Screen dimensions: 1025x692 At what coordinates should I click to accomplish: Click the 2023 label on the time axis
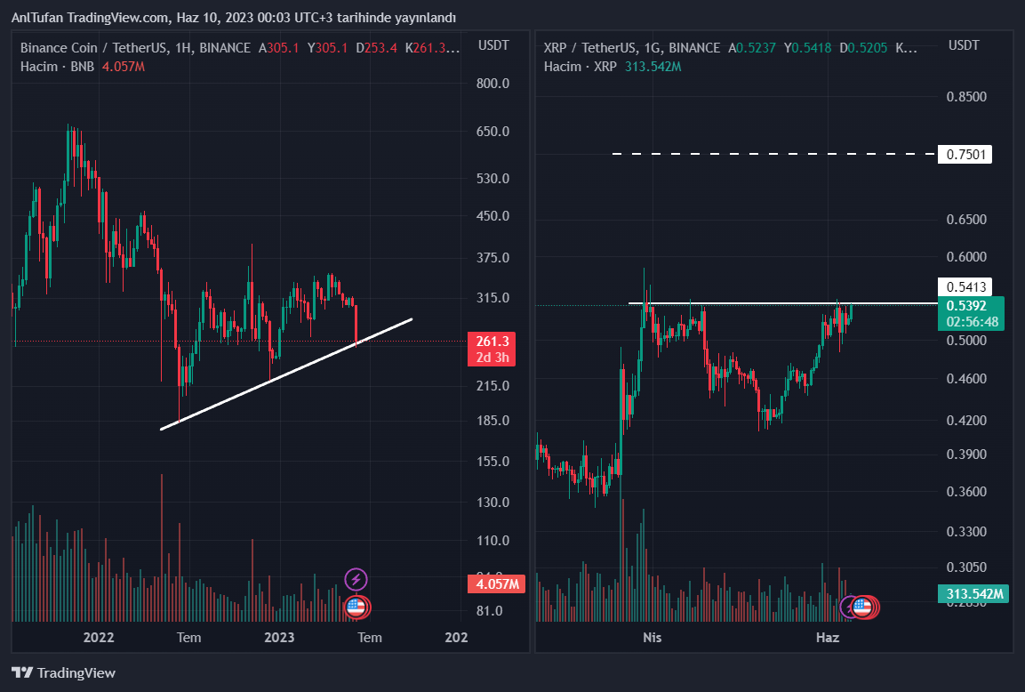pos(279,638)
